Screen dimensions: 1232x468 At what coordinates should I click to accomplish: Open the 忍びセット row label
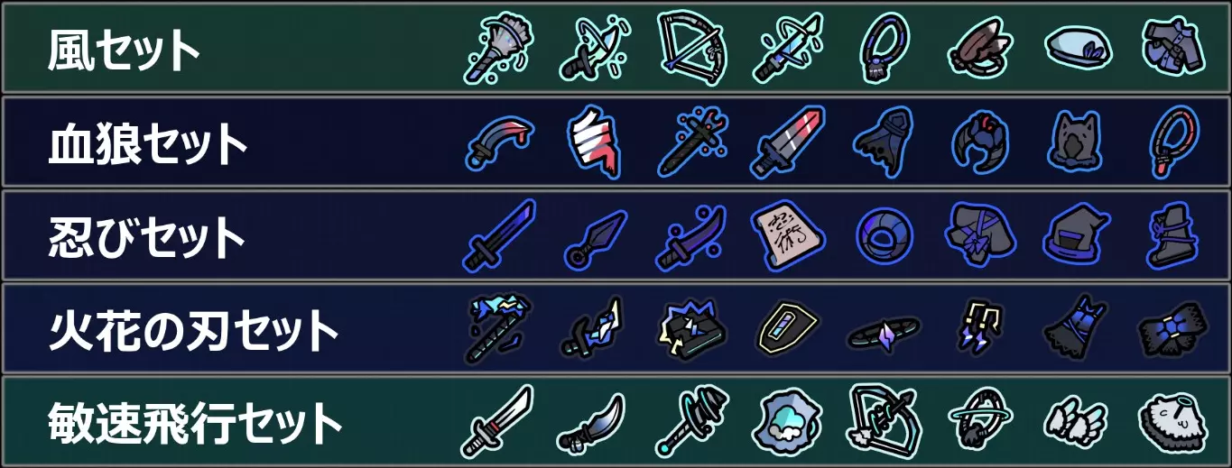pyautogui.click(x=147, y=237)
